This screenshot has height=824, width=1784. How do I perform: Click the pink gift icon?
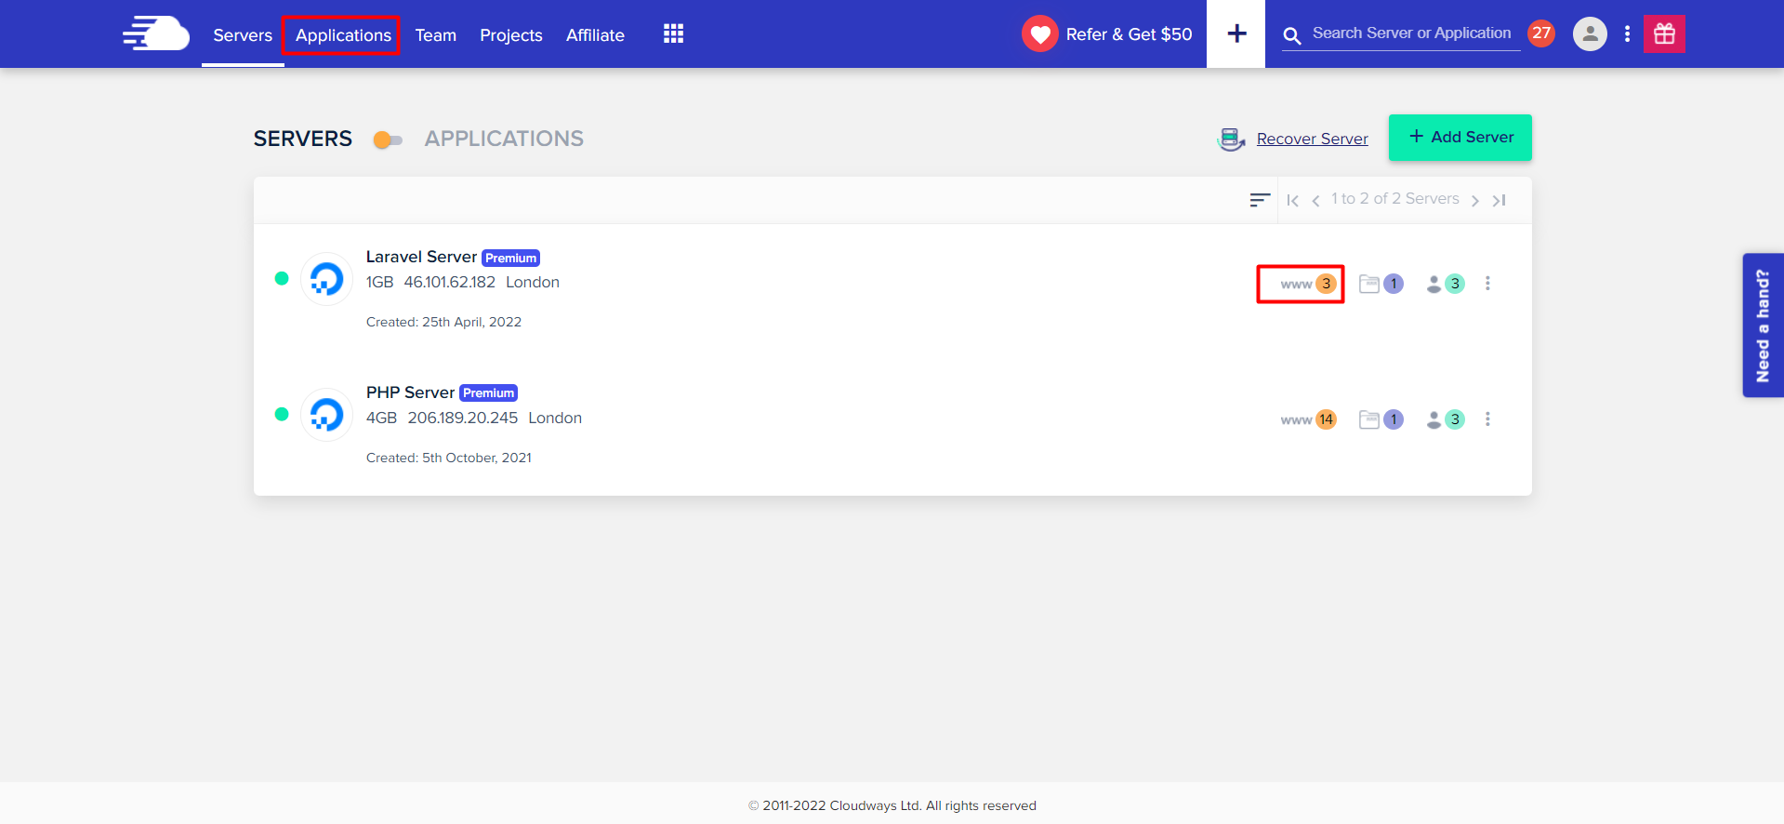1664,34
